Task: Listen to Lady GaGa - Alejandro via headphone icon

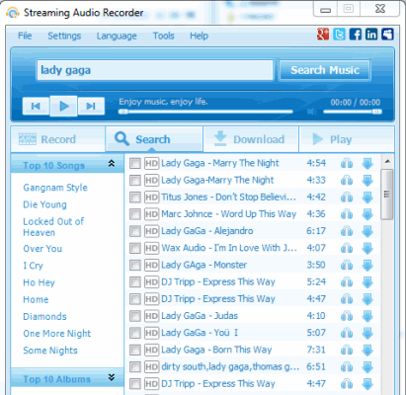Action: (x=347, y=231)
